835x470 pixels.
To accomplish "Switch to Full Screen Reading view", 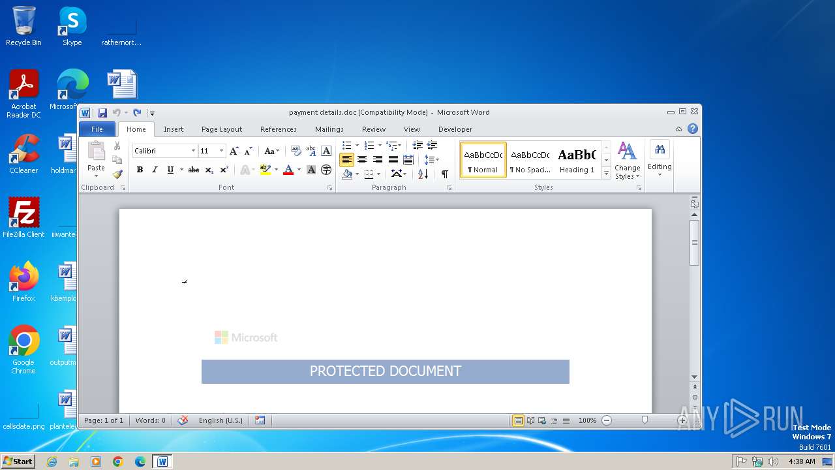I will [x=530, y=420].
